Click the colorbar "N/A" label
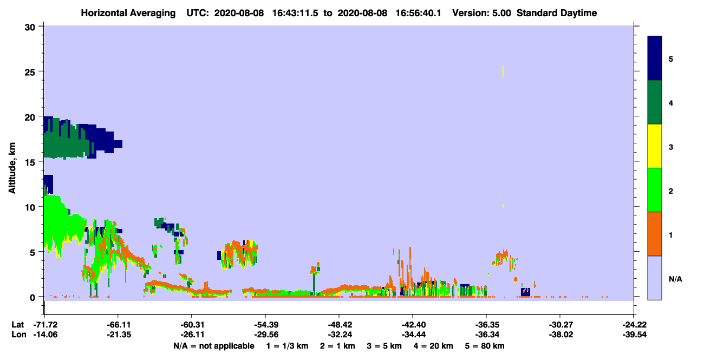 (675, 279)
